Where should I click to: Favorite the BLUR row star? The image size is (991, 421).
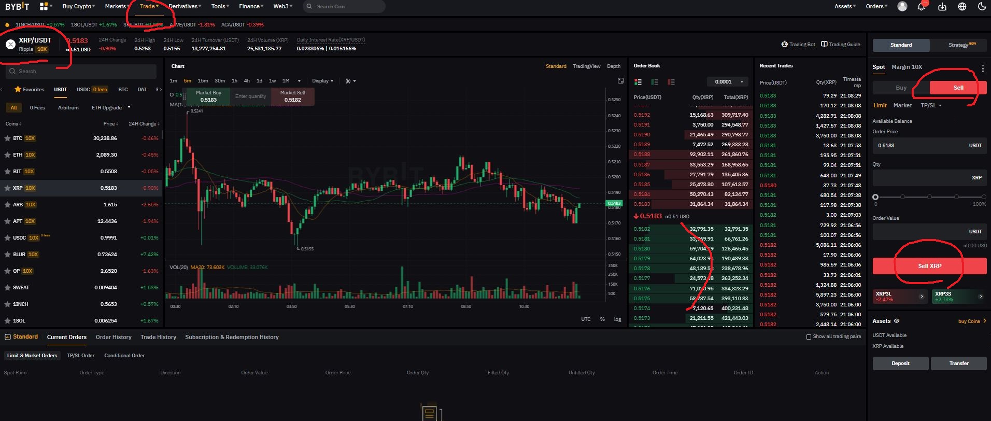tap(7, 255)
